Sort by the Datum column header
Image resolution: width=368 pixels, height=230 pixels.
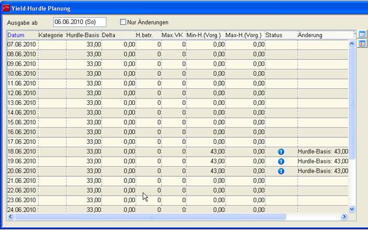pos(23,35)
